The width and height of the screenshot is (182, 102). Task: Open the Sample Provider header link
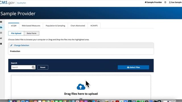click(x=154, y=2)
